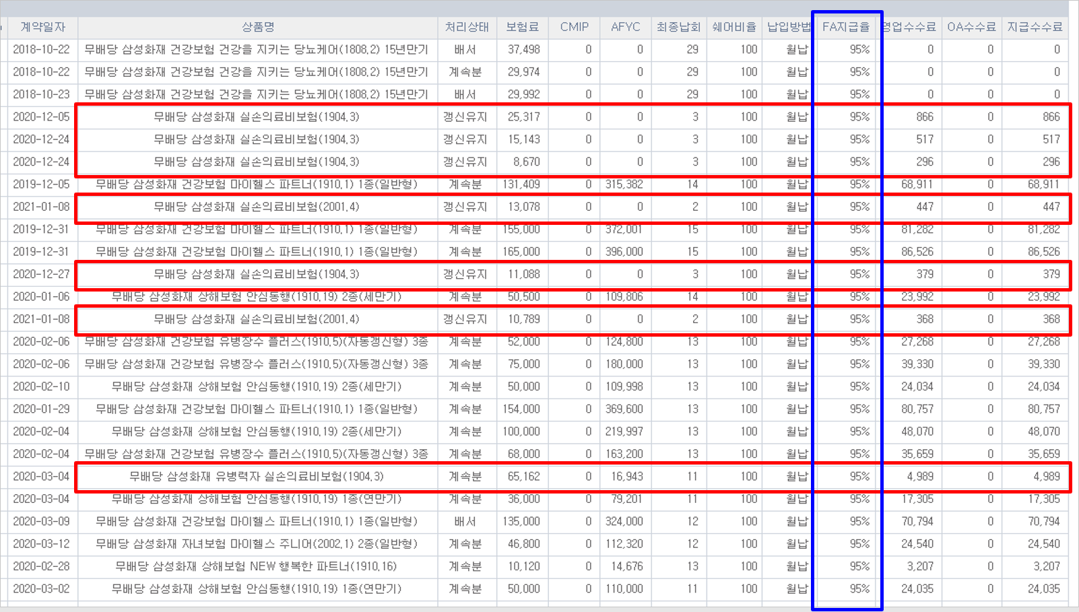Image resolution: width=1079 pixels, height=612 pixels.
Task: Sort by the 계약일자 column header
Action: click(42, 27)
